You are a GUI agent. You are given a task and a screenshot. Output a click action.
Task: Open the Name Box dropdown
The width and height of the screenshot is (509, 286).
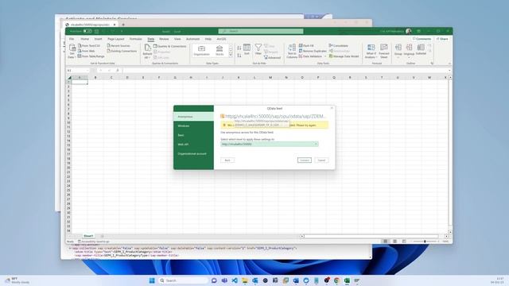[x=87, y=71]
